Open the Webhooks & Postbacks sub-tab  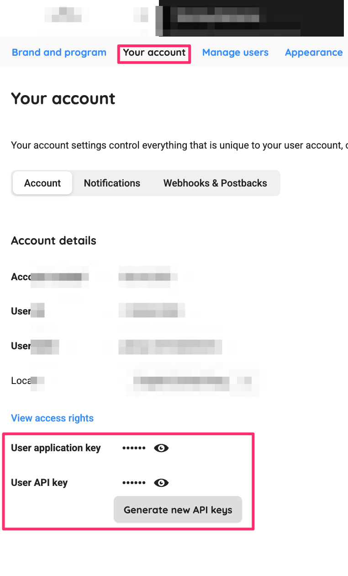click(x=215, y=183)
